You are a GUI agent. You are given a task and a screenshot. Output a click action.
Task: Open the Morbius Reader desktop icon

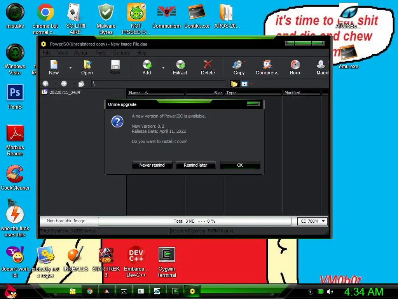pos(15,141)
